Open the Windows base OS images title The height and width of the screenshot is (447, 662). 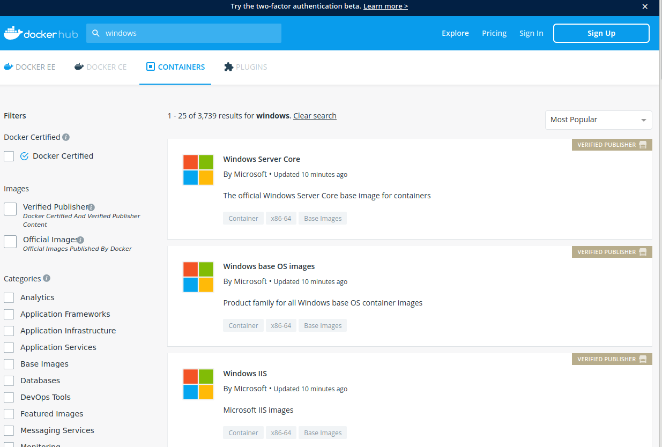(269, 266)
